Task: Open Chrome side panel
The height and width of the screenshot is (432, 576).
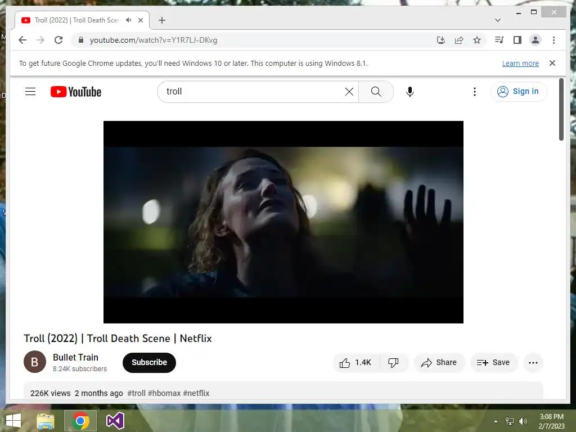Action: point(517,40)
